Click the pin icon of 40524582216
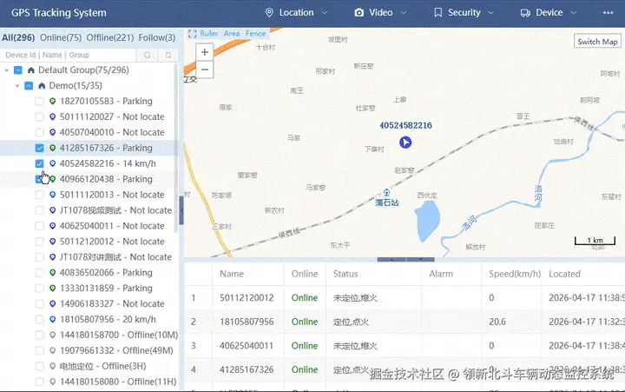625x392 pixels. [52, 163]
